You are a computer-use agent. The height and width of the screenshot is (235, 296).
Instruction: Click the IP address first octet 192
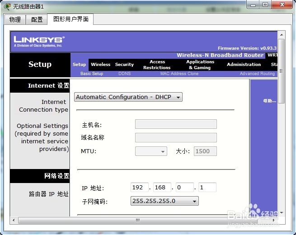(x=140, y=188)
